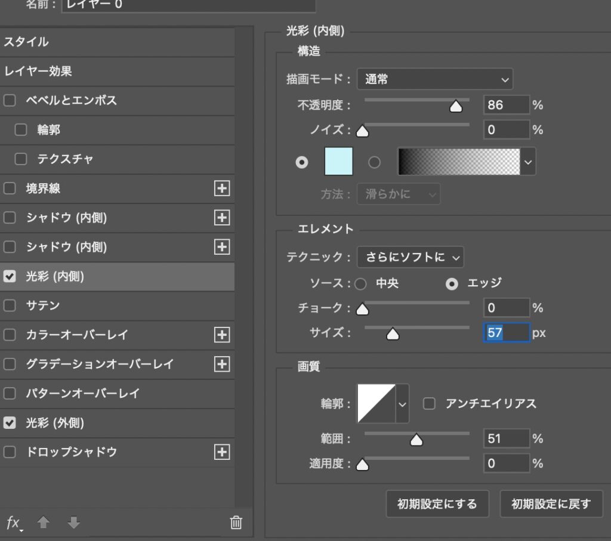The image size is (611, 541).
Task: Open the fx effects menu icon
Action: 13,523
